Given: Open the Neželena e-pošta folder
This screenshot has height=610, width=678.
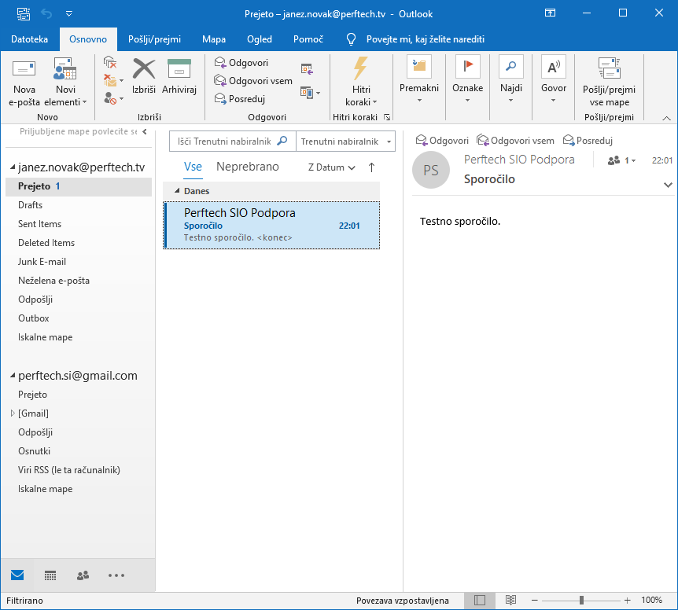Looking at the screenshot, I should (x=53, y=281).
